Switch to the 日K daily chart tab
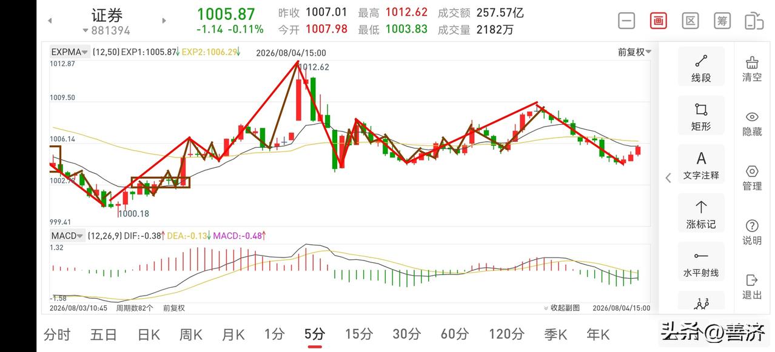 click(149, 334)
